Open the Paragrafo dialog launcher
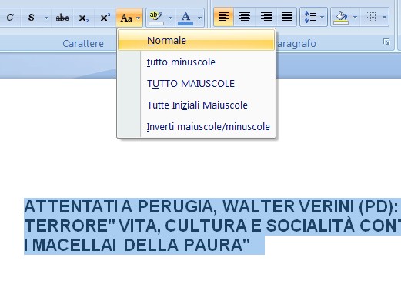 pos(386,42)
